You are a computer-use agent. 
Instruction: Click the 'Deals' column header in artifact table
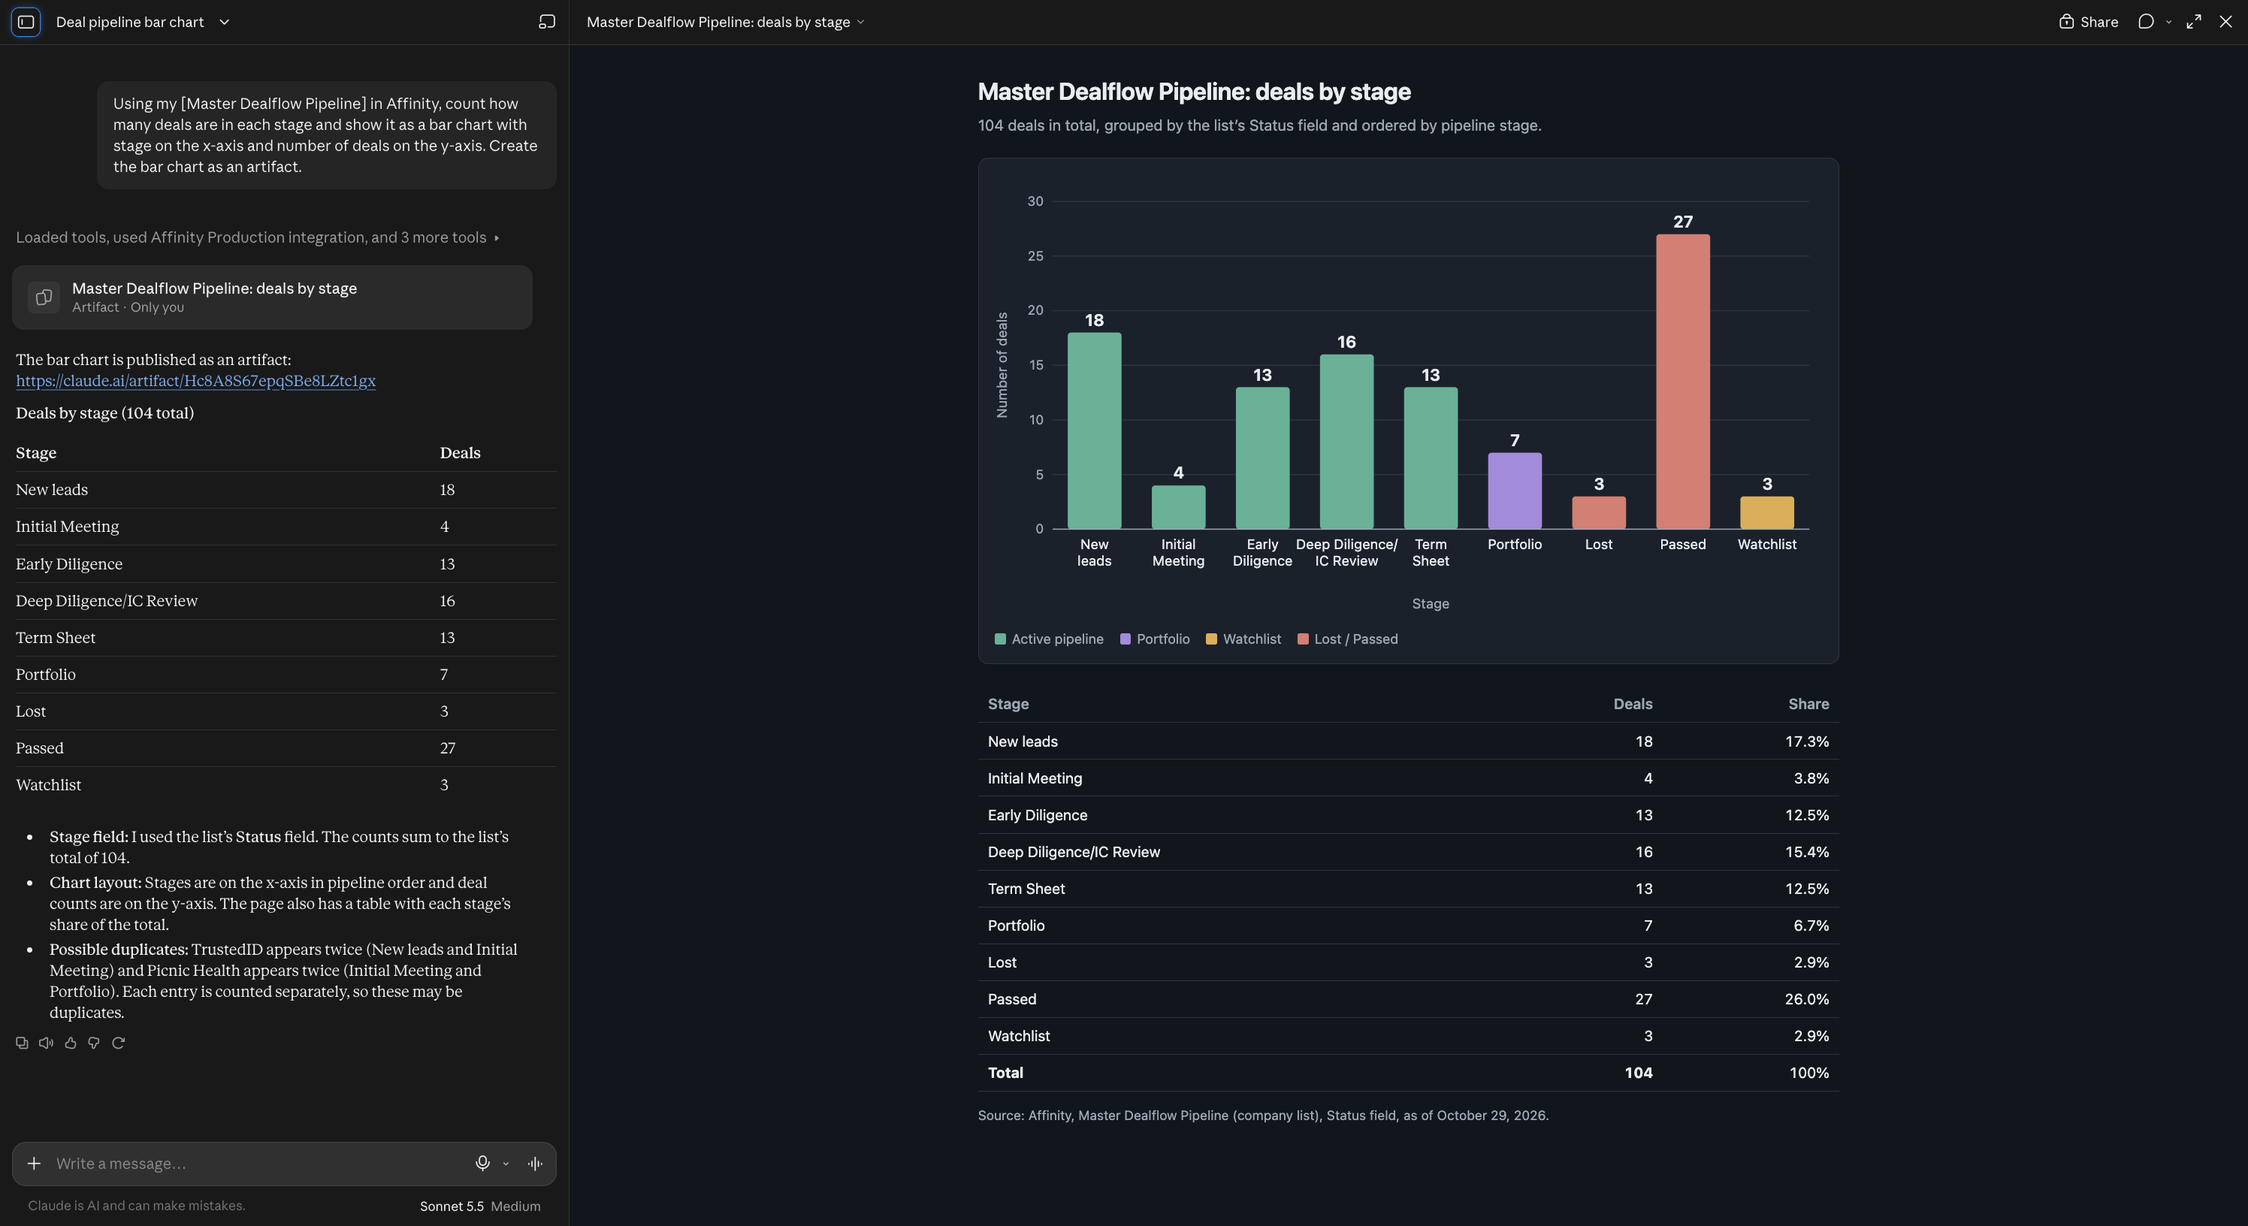pos(1632,704)
